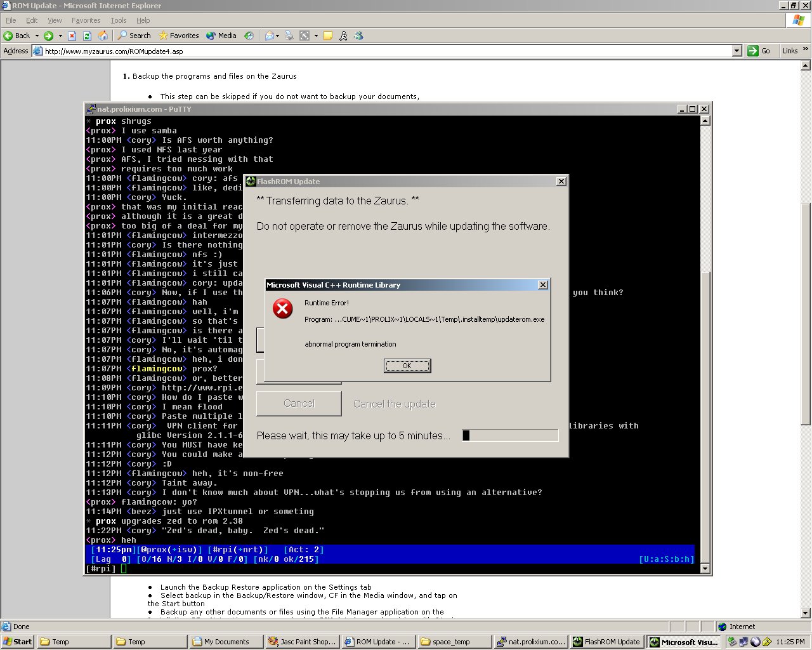The image size is (812, 650).
Task: Maximize the PuTTY window
Action: pyautogui.click(x=693, y=109)
